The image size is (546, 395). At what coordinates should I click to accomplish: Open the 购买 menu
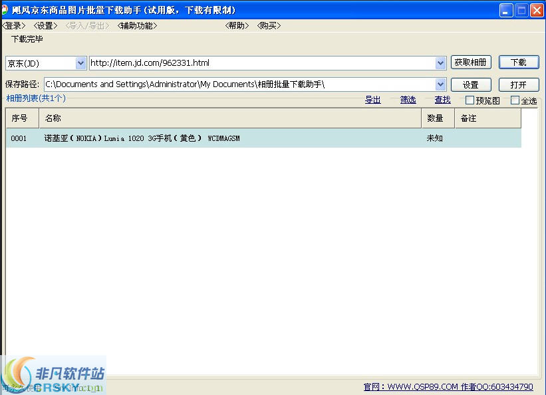click(x=269, y=26)
